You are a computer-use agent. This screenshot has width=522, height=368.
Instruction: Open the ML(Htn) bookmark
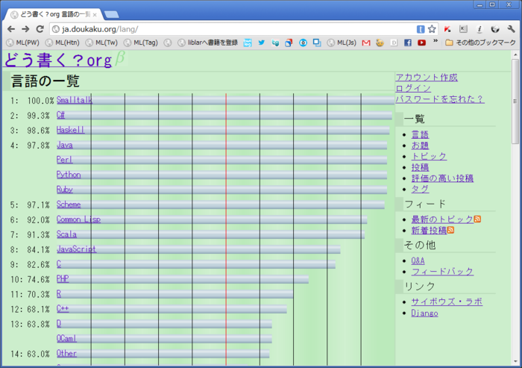63,43
